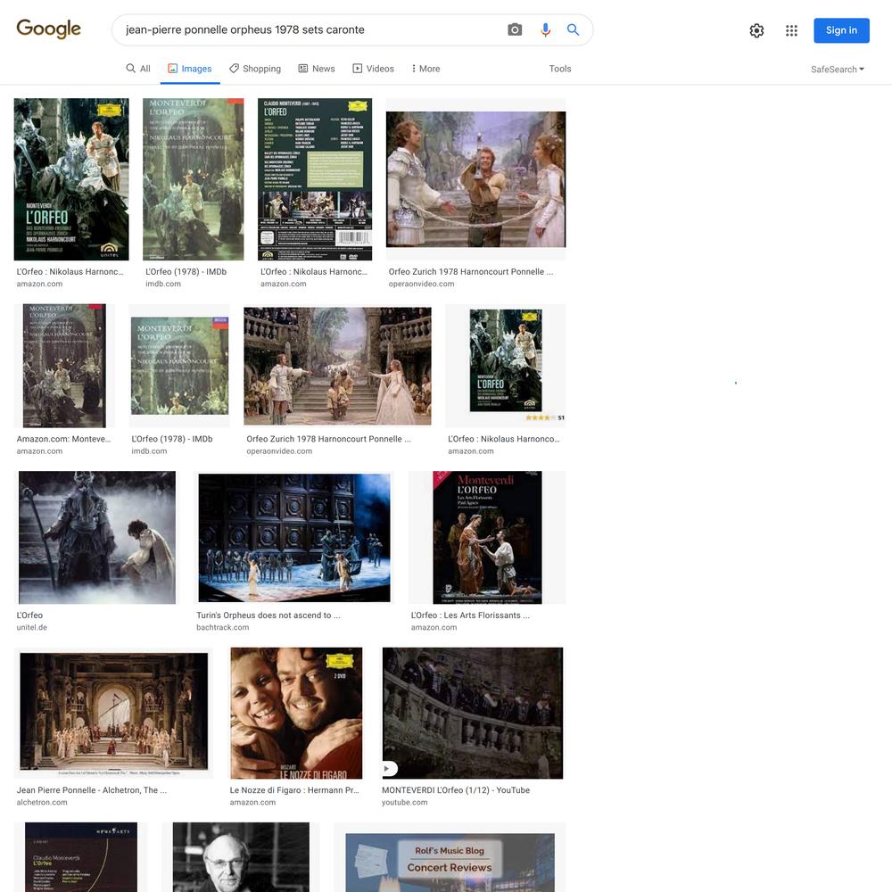The width and height of the screenshot is (892, 892).
Task: Click the 'Amazon.com: Monteve...' result title
Action: [x=63, y=439]
